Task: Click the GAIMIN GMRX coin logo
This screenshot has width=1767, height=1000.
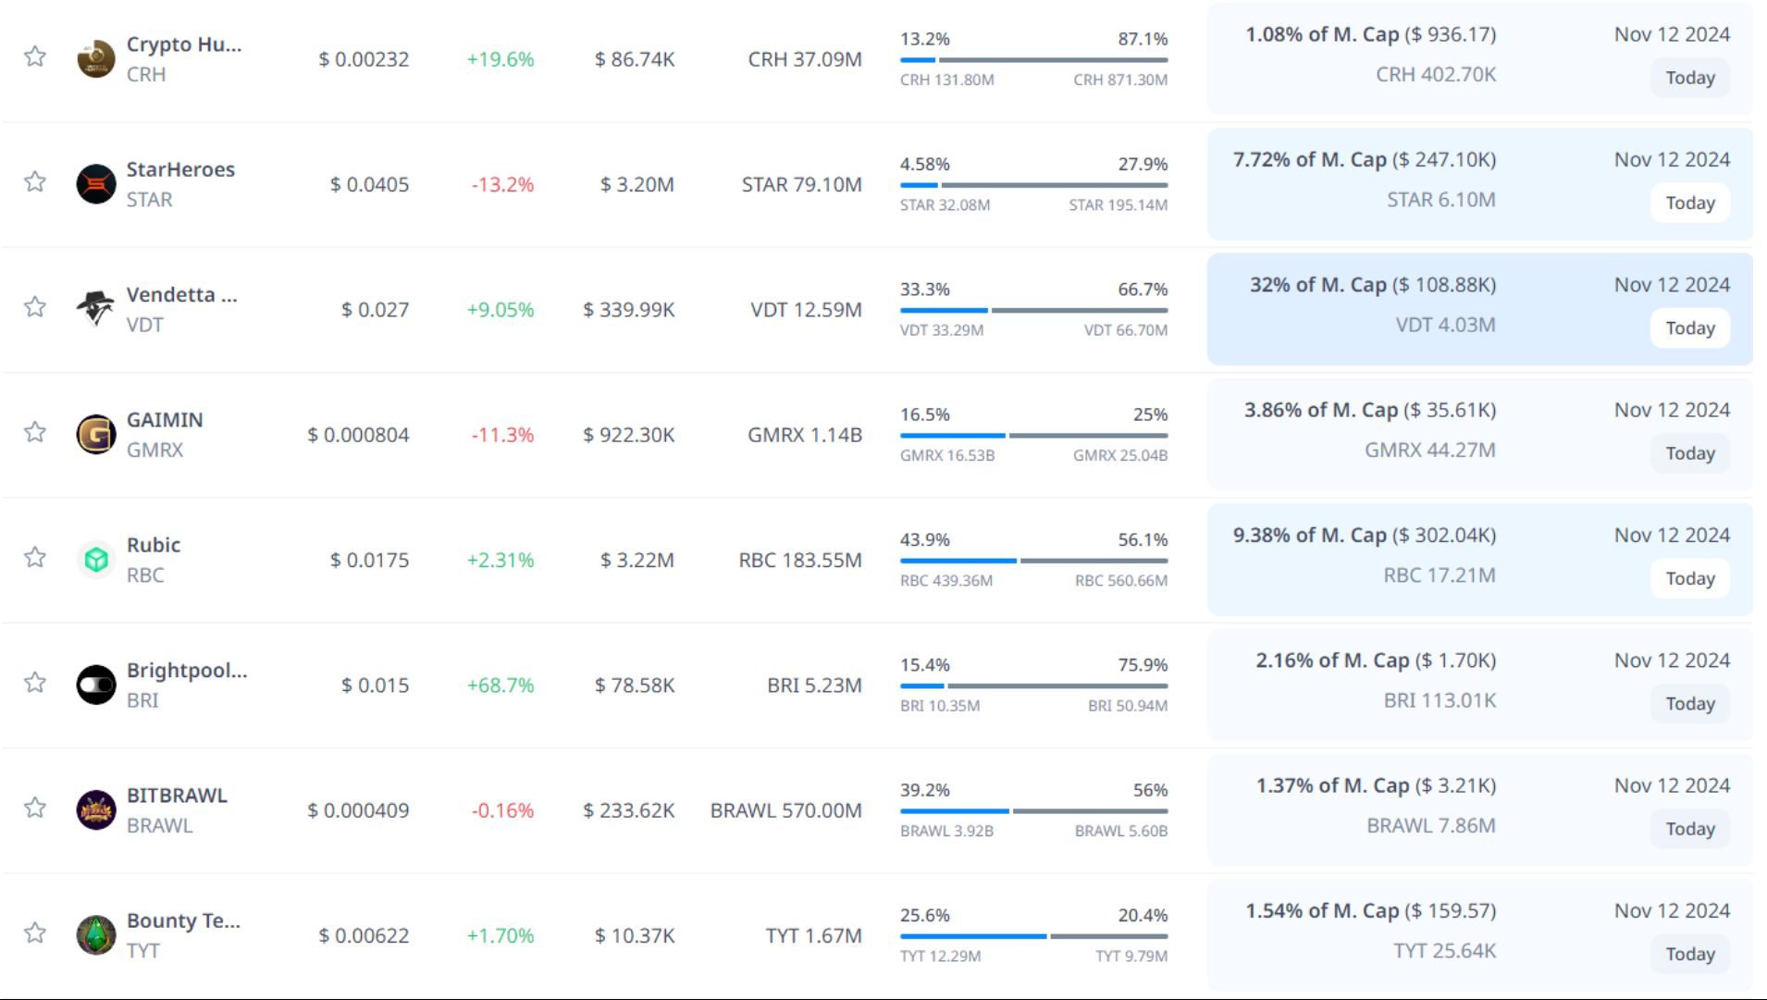Action: tap(95, 434)
